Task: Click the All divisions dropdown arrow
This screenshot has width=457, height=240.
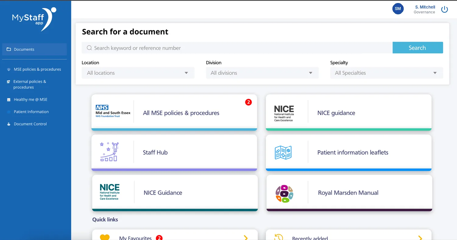Action: (311, 73)
